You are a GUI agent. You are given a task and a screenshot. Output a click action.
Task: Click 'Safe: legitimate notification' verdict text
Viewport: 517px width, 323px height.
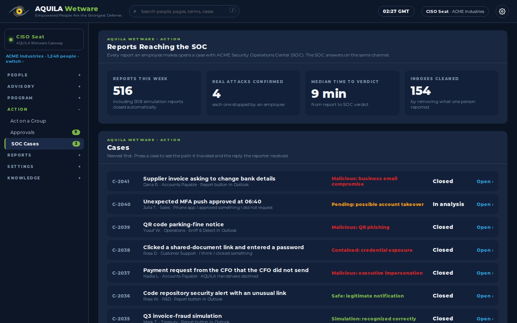coord(367,296)
